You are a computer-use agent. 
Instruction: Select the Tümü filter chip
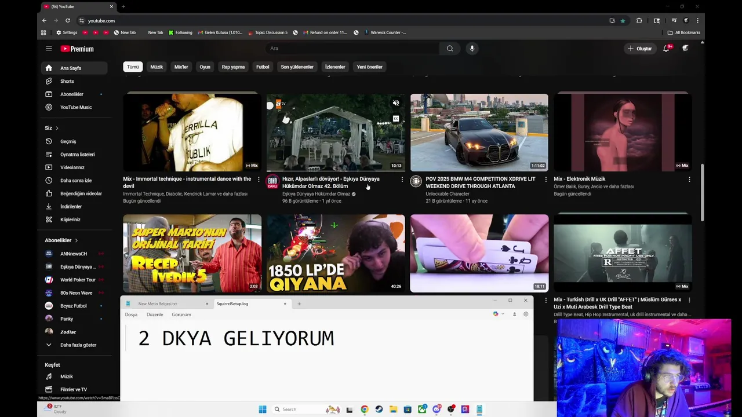(133, 67)
